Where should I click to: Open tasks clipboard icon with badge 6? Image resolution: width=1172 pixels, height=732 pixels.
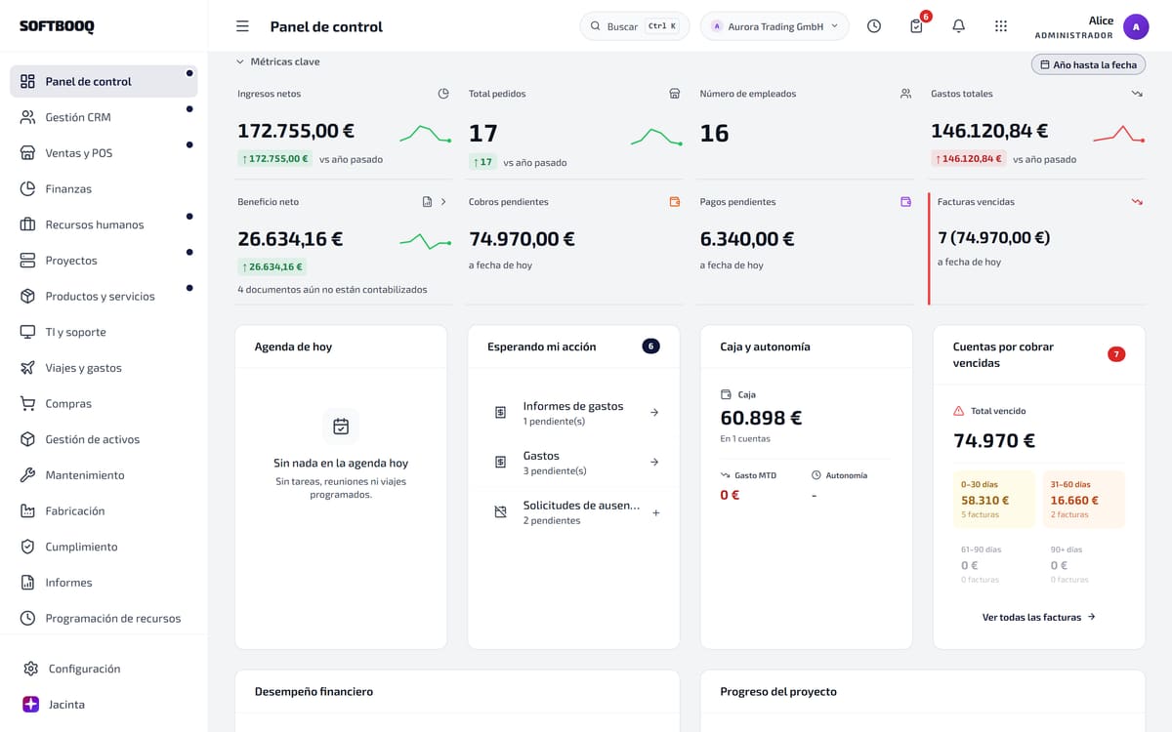(916, 26)
